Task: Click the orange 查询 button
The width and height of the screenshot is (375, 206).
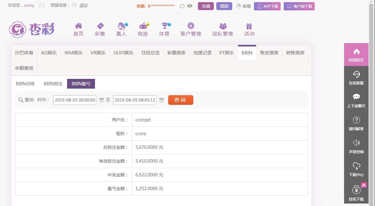Action: tap(180, 100)
